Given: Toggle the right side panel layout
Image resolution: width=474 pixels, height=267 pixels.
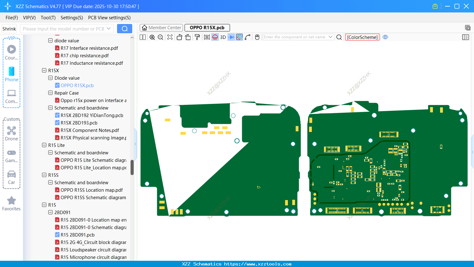Looking at the screenshot, I should coord(466,37).
